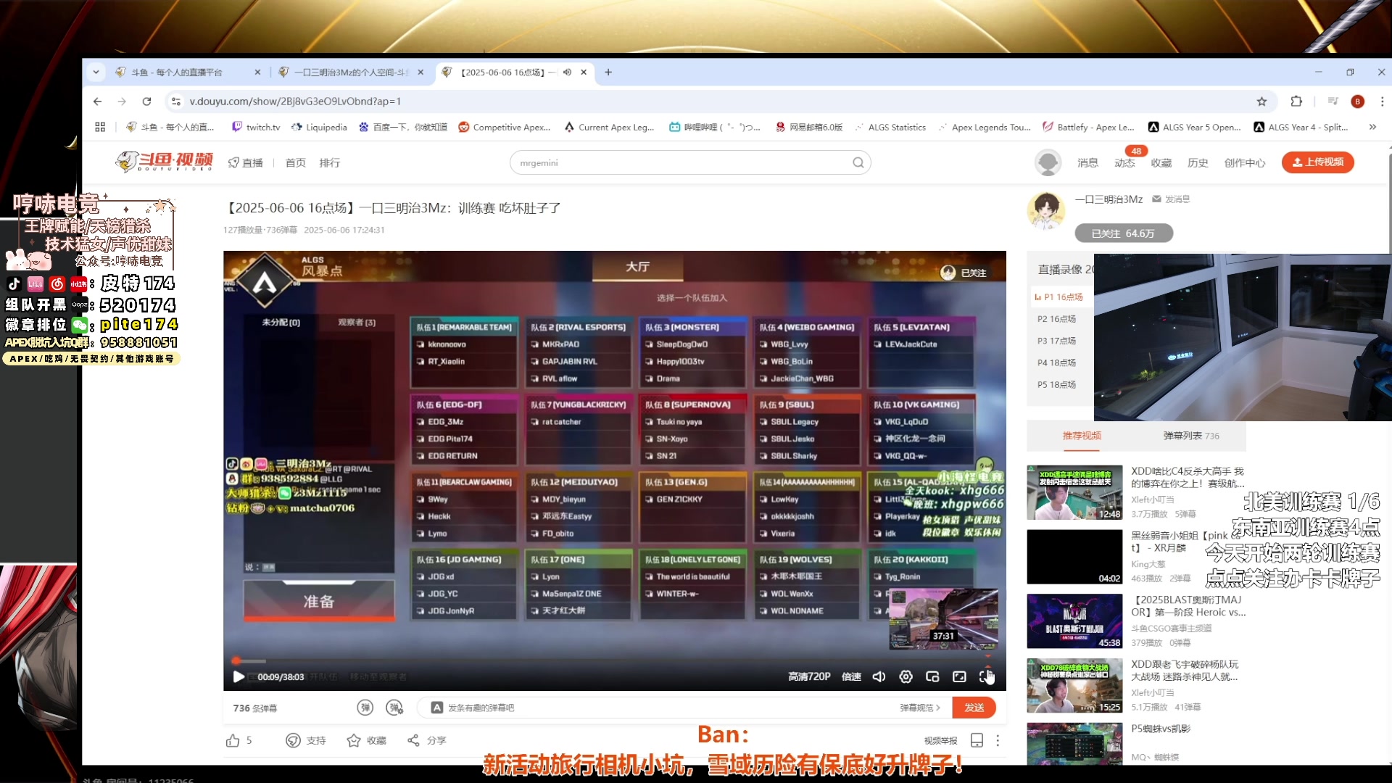Open viewing 历史 history
The image size is (1392, 783).
1198,162
